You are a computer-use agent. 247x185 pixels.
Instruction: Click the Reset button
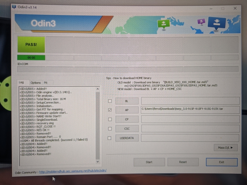tap(183, 162)
